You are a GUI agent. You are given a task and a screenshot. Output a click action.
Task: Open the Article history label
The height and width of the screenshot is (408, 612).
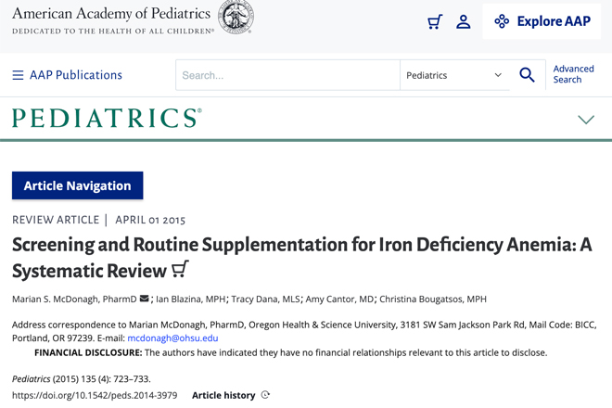point(223,395)
